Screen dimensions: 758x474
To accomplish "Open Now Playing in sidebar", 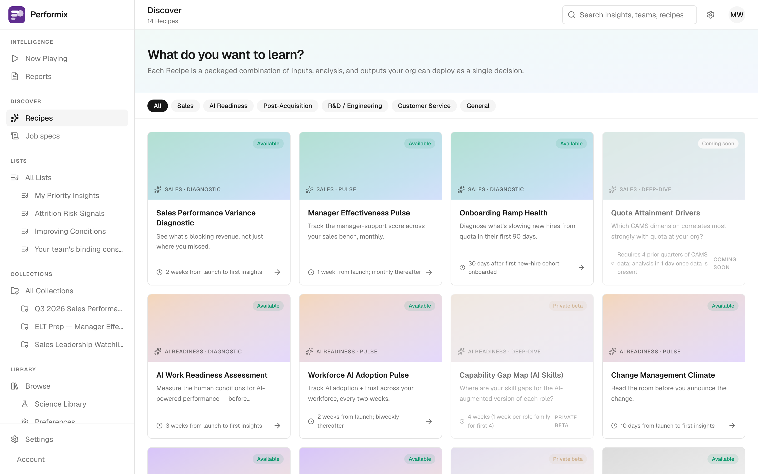I will (67, 59).
